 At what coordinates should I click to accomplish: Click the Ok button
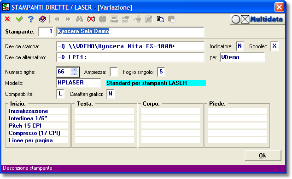click(x=263, y=156)
